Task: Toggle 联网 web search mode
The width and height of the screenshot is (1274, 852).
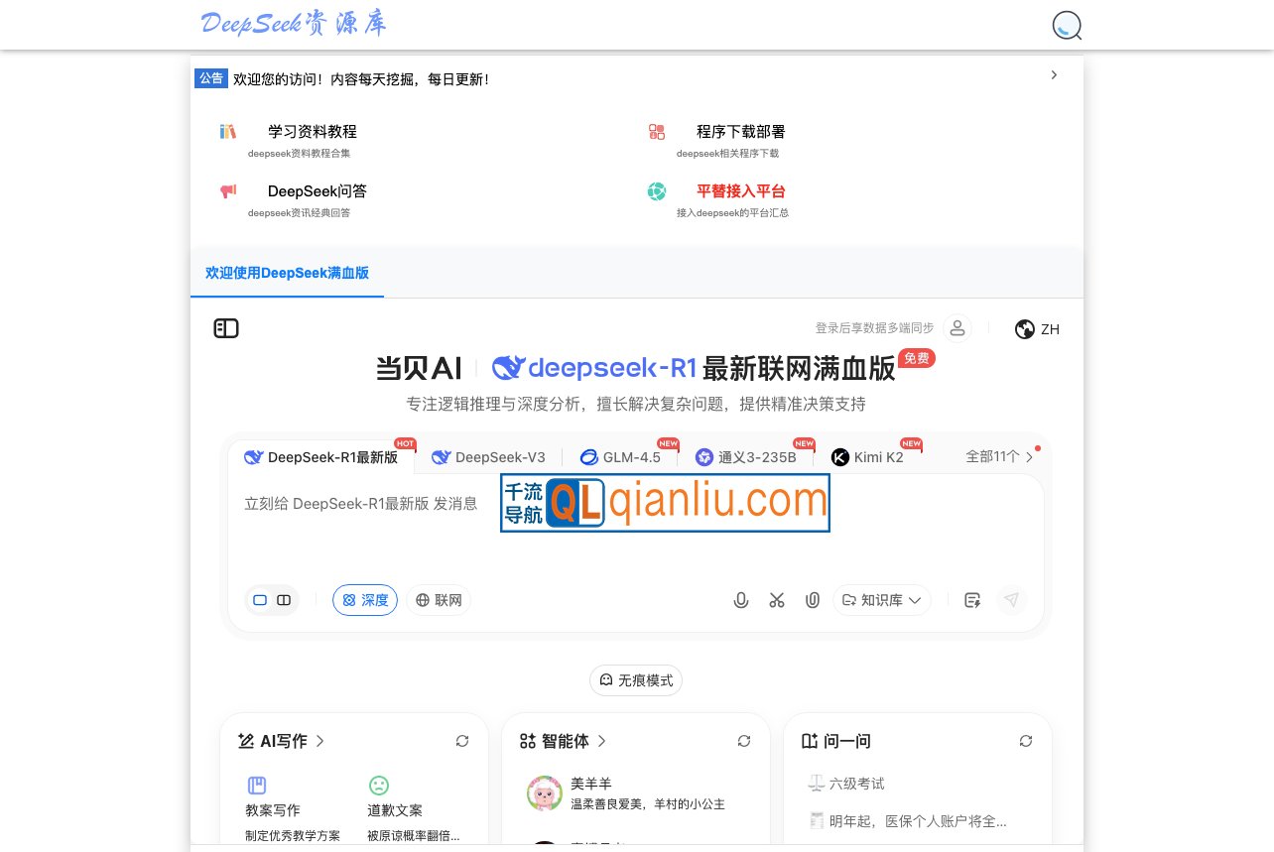Action: [439, 600]
